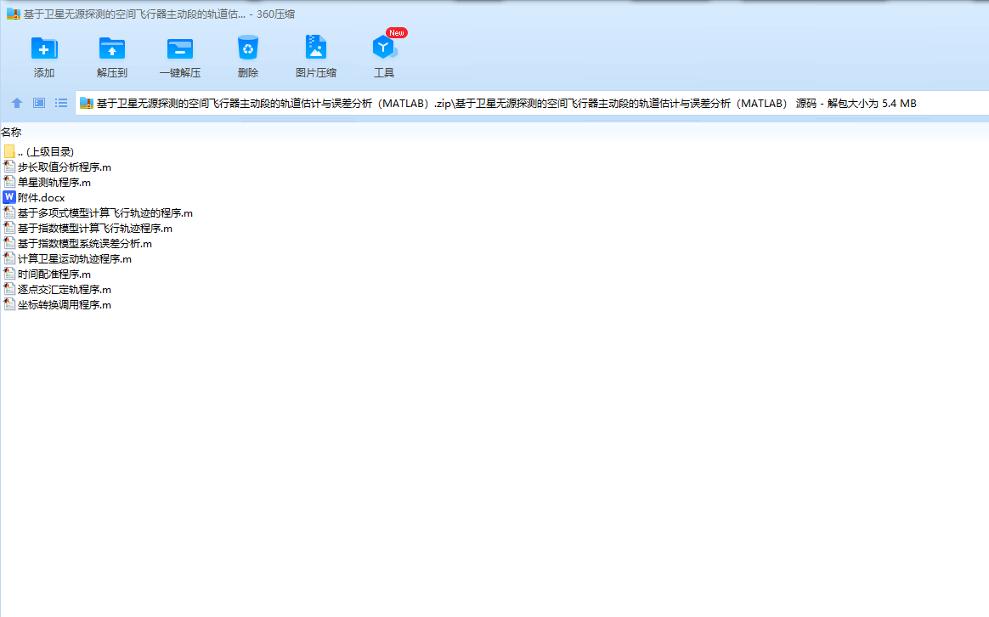The width and height of the screenshot is (989, 617).
Task: Select file 坐标转换调用程序.m
Action: [65, 305]
